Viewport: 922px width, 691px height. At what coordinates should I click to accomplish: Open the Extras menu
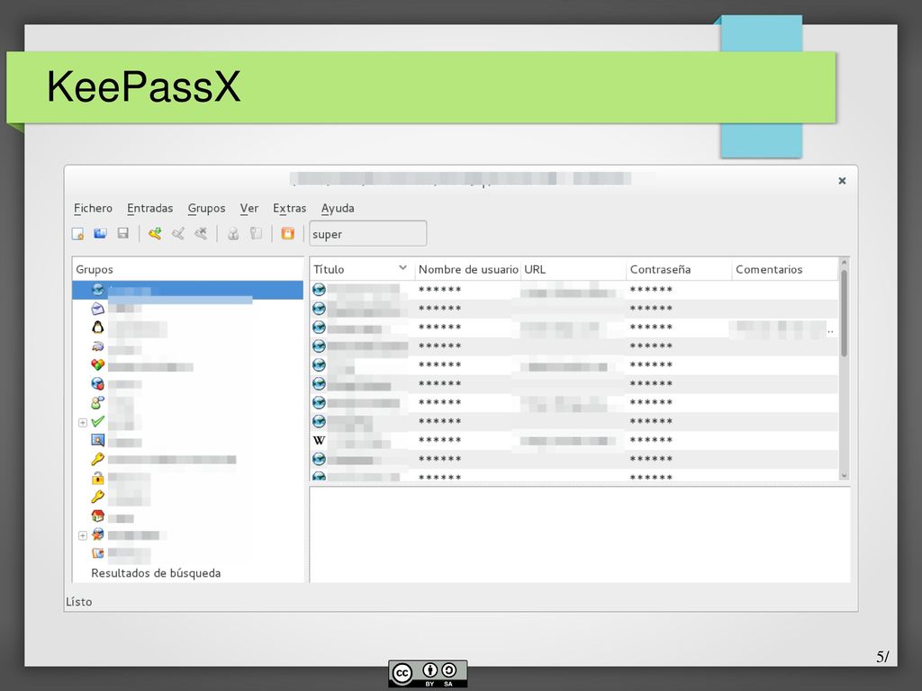289,208
